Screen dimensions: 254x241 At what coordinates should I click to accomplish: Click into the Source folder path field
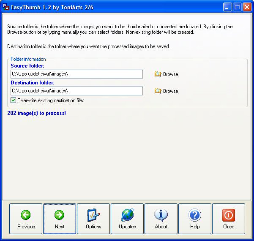tap(76, 74)
